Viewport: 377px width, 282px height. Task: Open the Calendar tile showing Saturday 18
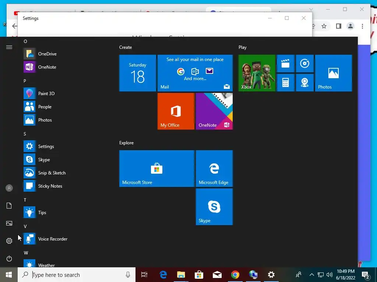138,73
